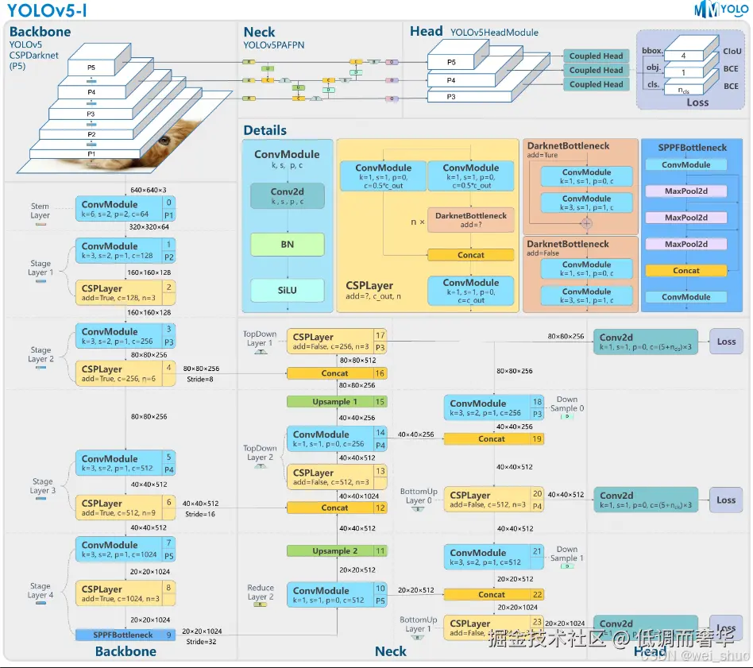This screenshot has height=668, width=753.
Task: Select the CSPLayer block numbered 2 (c=128, n=3)
Action: (125, 292)
